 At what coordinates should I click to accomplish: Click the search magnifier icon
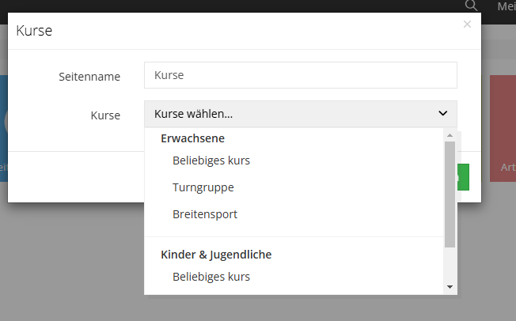471,6
